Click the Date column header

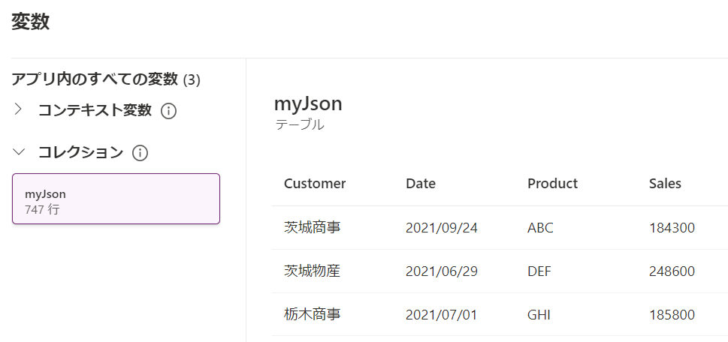(421, 183)
